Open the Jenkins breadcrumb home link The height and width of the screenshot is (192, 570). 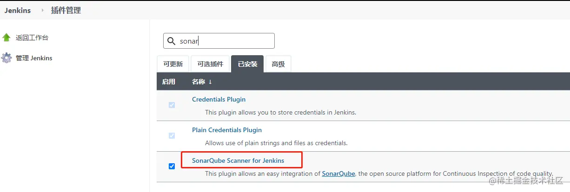click(18, 10)
